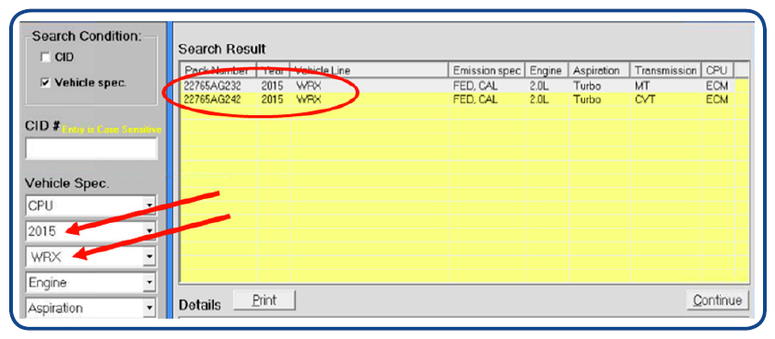Image resolution: width=775 pixels, height=339 pixels.
Task: Click the 2.0L engine cell in MT row
Action: (547, 86)
